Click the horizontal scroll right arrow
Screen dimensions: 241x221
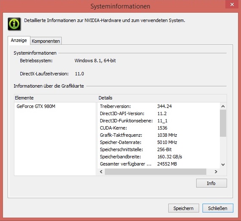pyautogui.click(x=216, y=171)
